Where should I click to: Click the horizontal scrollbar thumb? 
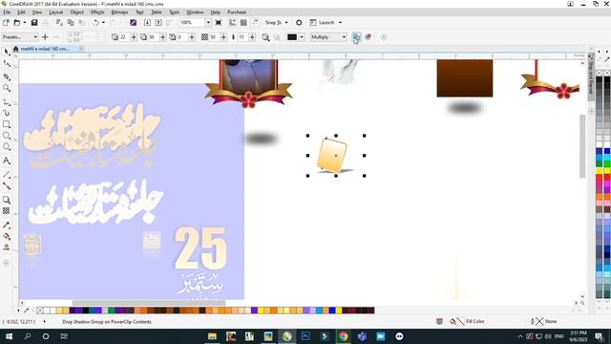pyautogui.click(x=149, y=303)
